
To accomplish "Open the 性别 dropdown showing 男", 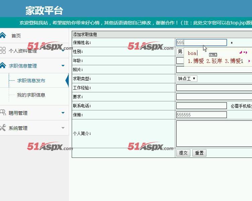I will point(180,52).
